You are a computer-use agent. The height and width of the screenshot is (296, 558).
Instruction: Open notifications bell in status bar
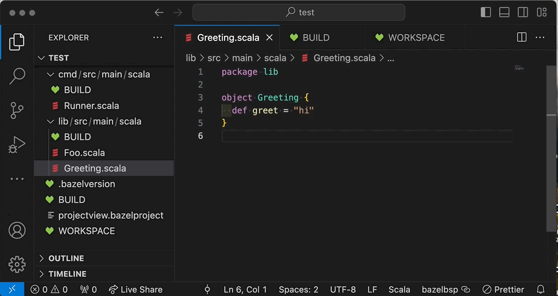(x=540, y=290)
